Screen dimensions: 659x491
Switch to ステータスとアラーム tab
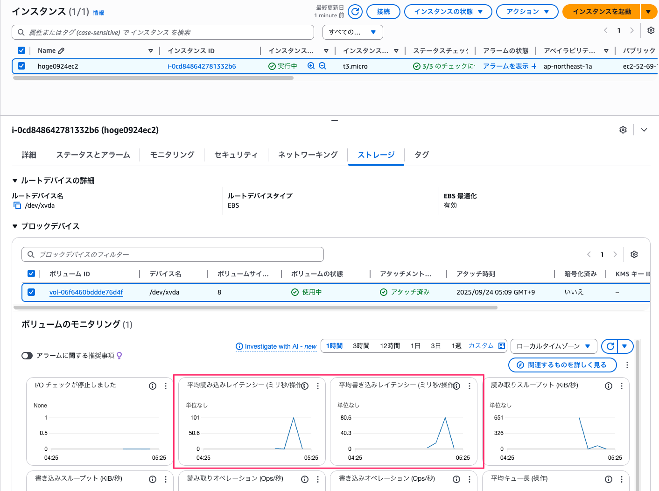(x=93, y=155)
